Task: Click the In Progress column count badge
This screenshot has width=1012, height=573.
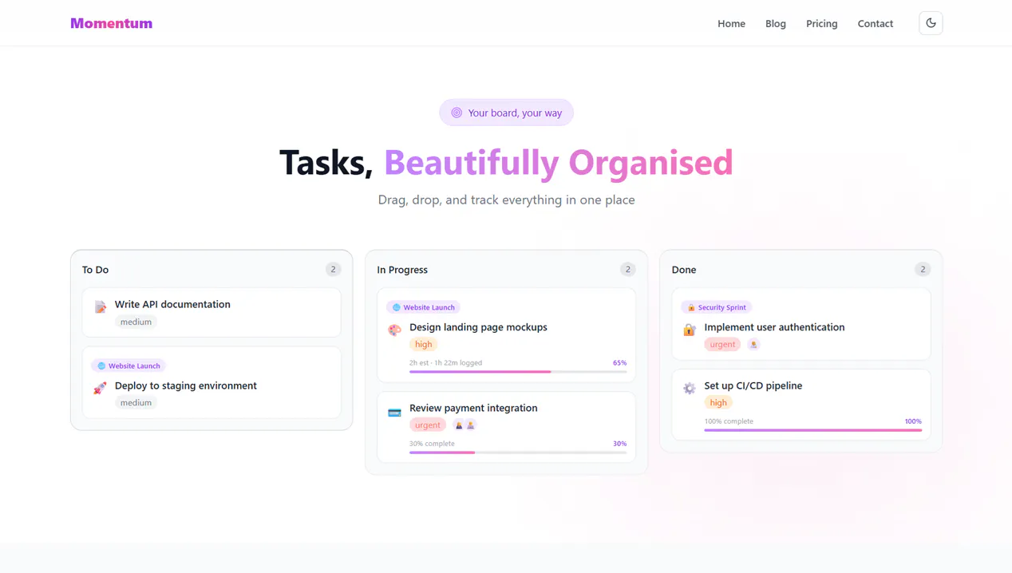Action: tap(628, 269)
